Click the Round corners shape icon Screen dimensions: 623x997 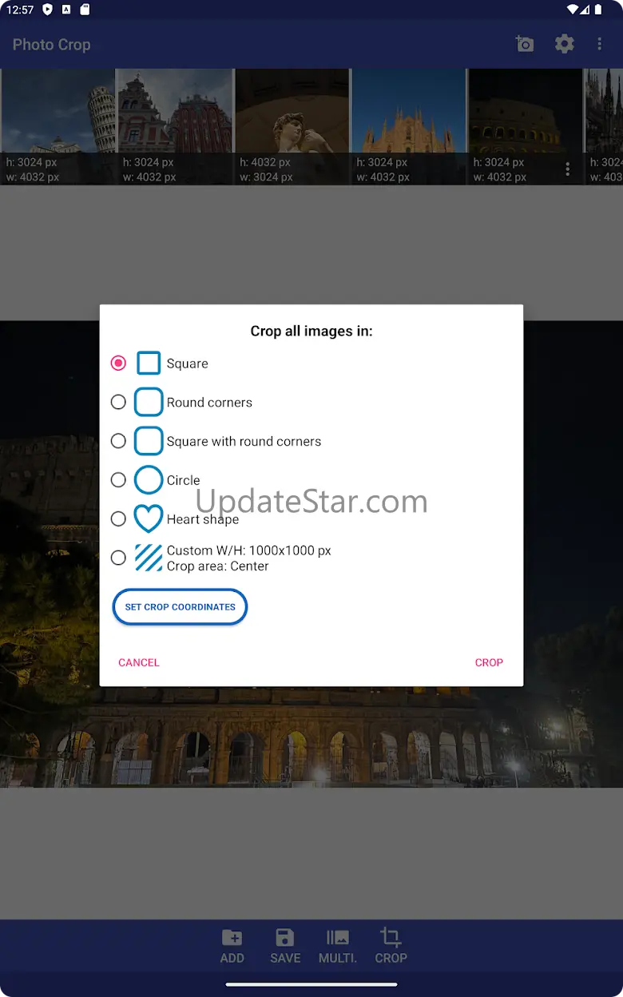[149, 402]
